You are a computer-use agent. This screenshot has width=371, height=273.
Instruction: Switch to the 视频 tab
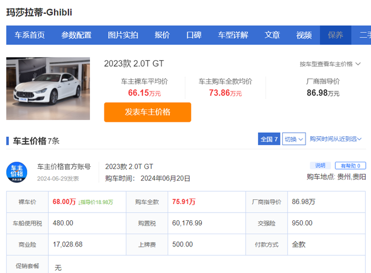tap(304, 35)
